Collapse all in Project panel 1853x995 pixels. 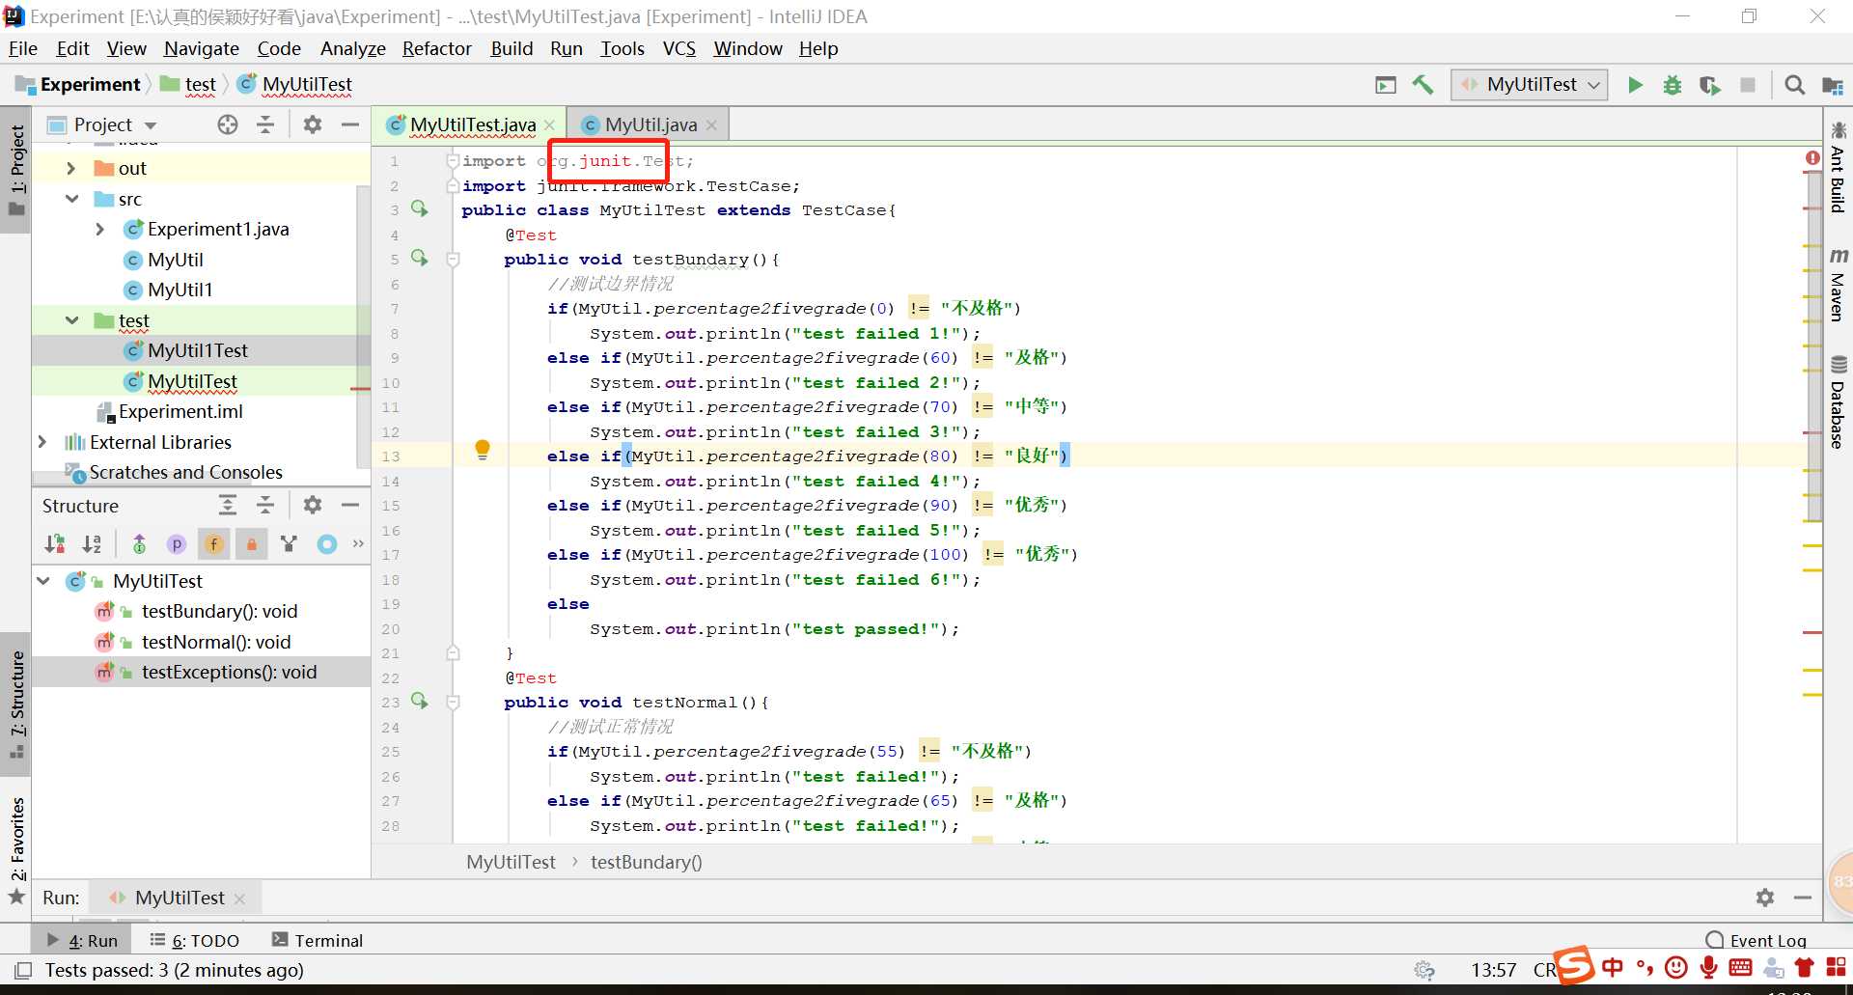(265, 124)
